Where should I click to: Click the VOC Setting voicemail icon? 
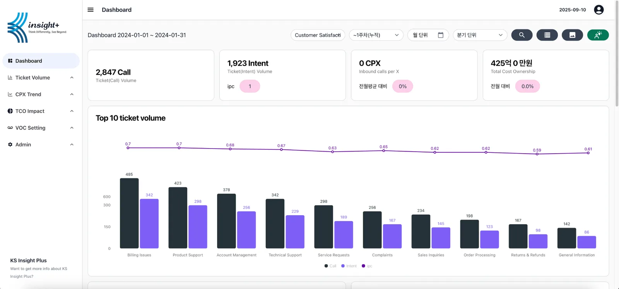pyautogui.click(x=10, y=128)
